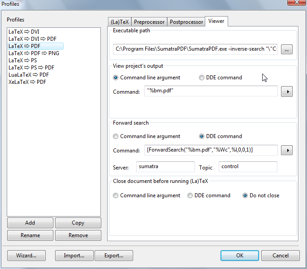
Task: Choose the Do not close option
Action: coord(261,195)
